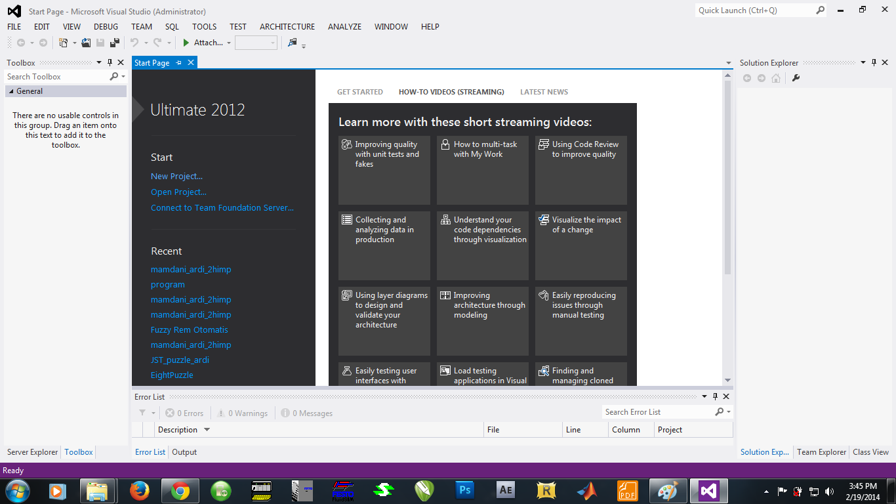The height and width of the screenshot is (504, 896).
Task: Toggle auto-hide pin on the Toolbox panel
Action: coord(110,62)
